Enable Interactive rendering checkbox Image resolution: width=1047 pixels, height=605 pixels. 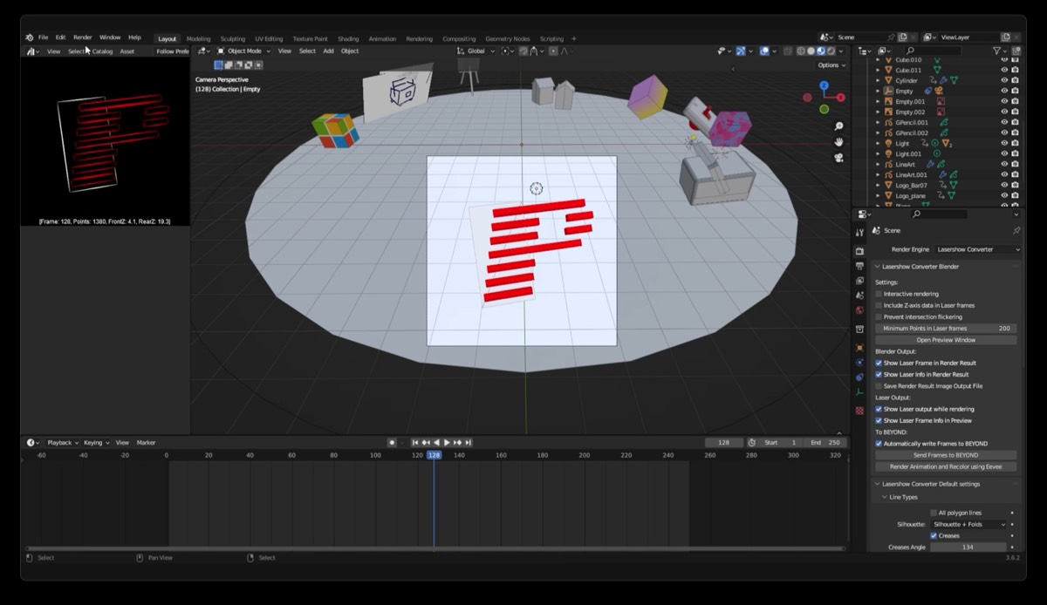(x=879, y=294)
